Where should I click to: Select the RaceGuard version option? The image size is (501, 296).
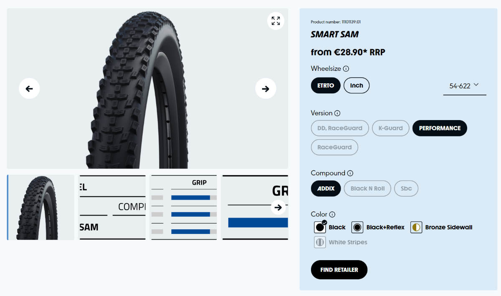pos(334,147)
